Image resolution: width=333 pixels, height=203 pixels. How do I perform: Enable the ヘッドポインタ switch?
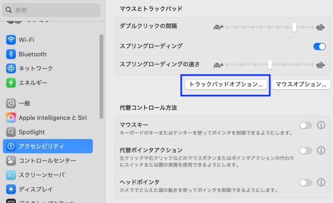pos(305,182)
